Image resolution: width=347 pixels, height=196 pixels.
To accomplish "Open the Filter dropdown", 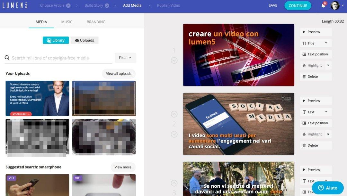I will pos(125,58).
